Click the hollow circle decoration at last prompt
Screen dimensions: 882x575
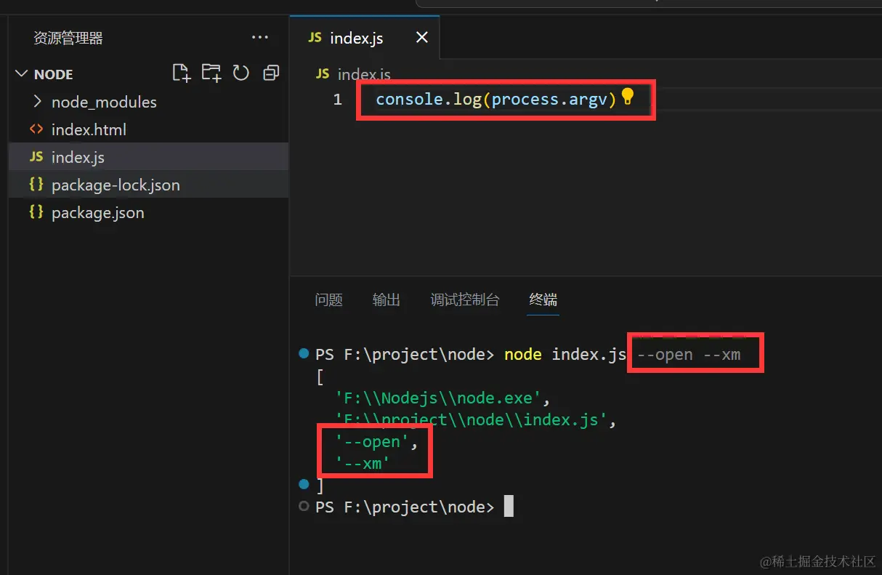click(304, 506)
